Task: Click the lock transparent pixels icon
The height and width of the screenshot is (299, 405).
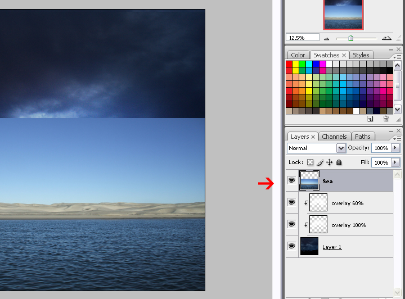Action: click(x=310, y=162)
